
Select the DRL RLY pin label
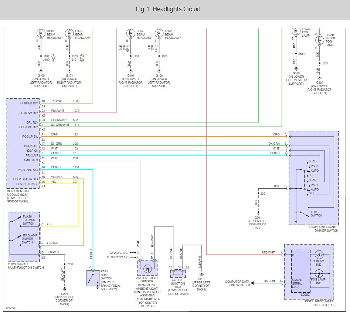pos(33,122)
